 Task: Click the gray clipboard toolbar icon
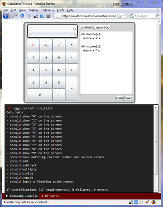[x=48, y=16]
